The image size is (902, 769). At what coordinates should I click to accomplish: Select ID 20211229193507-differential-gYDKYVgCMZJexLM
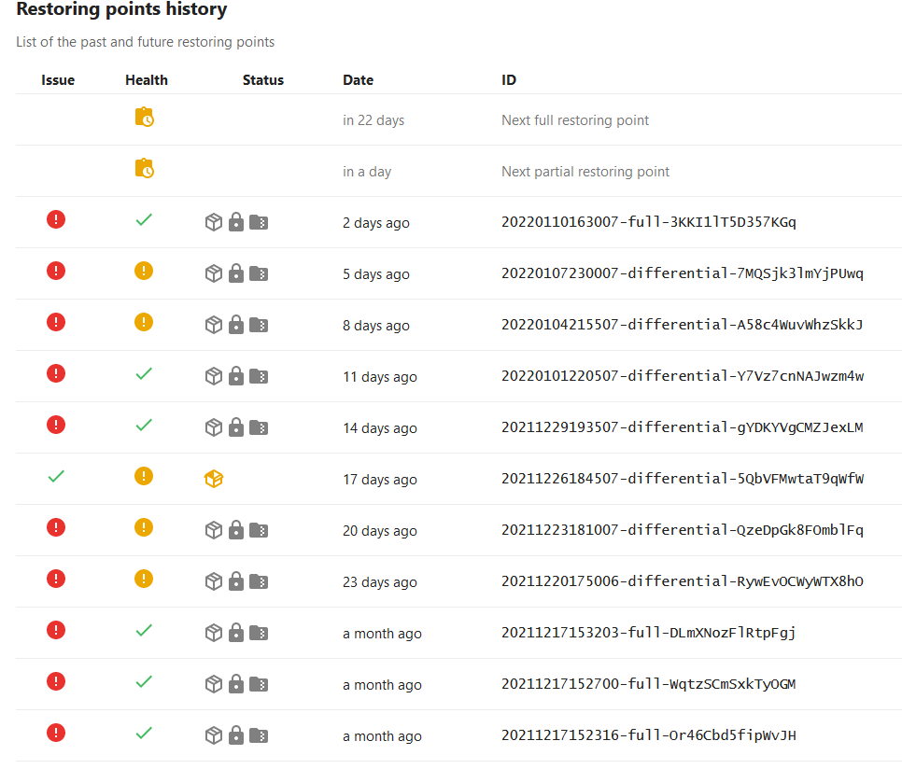tap(683, 427)
